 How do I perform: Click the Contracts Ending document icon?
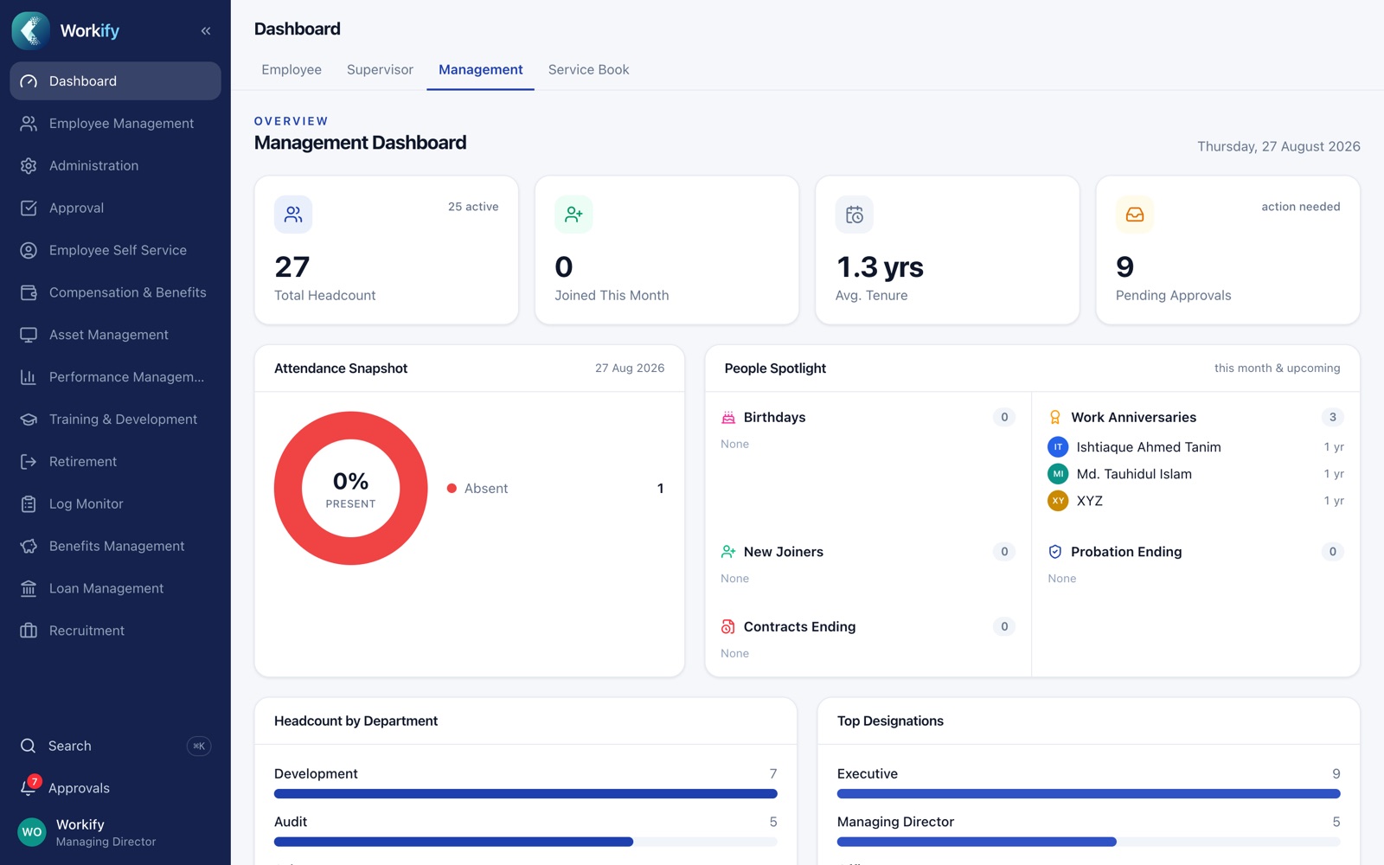[x=728, y=627]
